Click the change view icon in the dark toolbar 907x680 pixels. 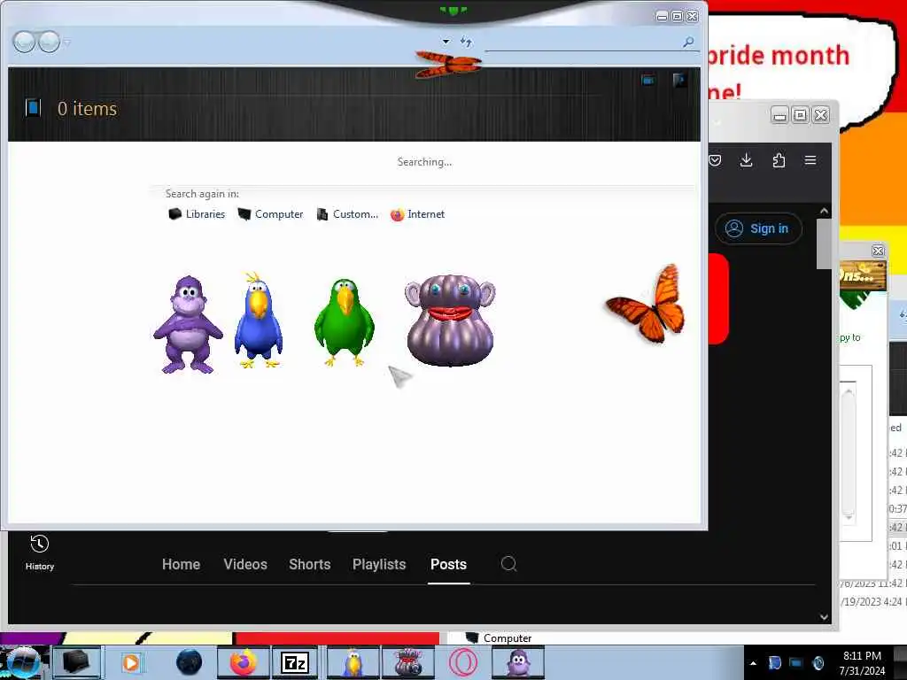[648, 81]
